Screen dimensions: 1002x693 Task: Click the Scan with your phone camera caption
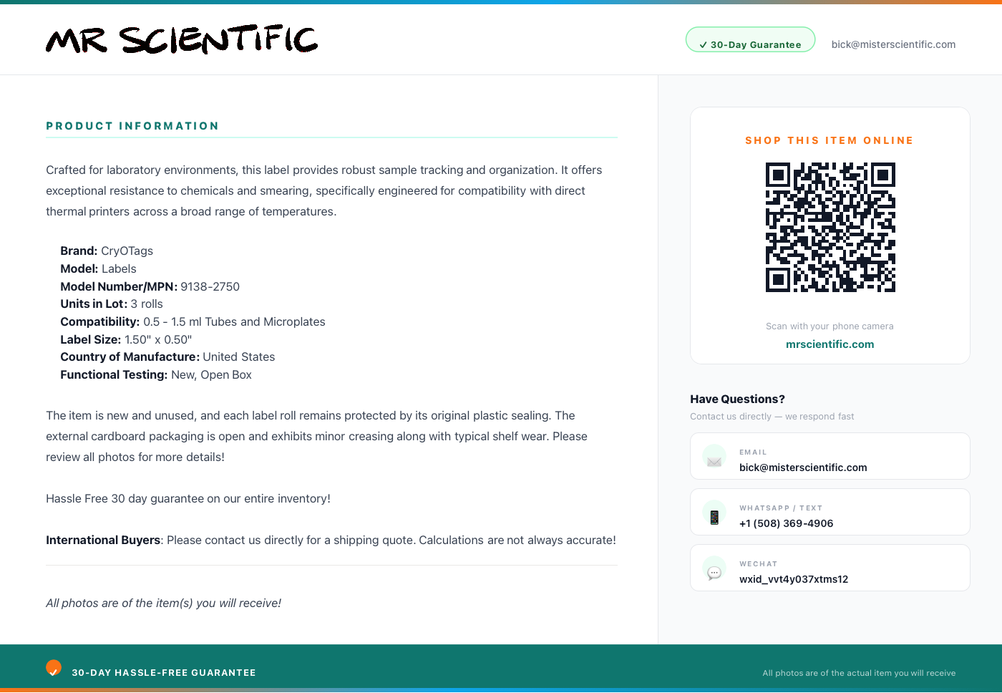[830, 326]
